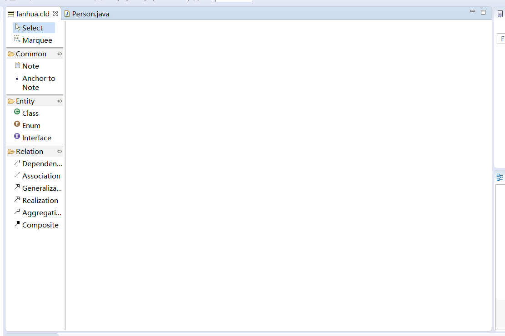This screenshot has width=505, height=336.
Task: Click the green Class C icon
Action: tap(17, 112)
